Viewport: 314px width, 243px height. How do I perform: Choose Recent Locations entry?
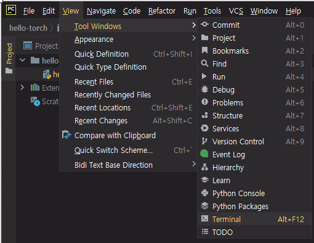(x=129, y=108)
